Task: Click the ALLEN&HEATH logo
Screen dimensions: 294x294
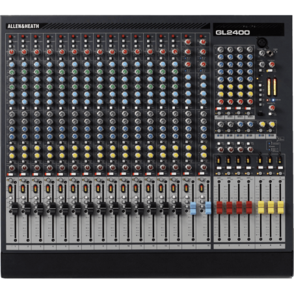Action: coord(23,26)
